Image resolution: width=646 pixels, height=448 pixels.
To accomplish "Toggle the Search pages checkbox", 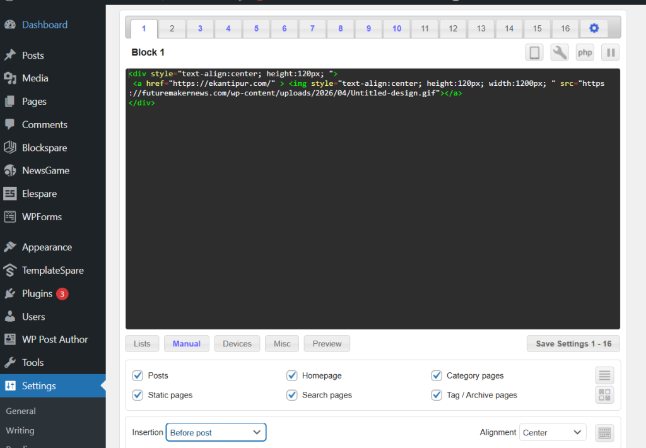I will [291, 395].
